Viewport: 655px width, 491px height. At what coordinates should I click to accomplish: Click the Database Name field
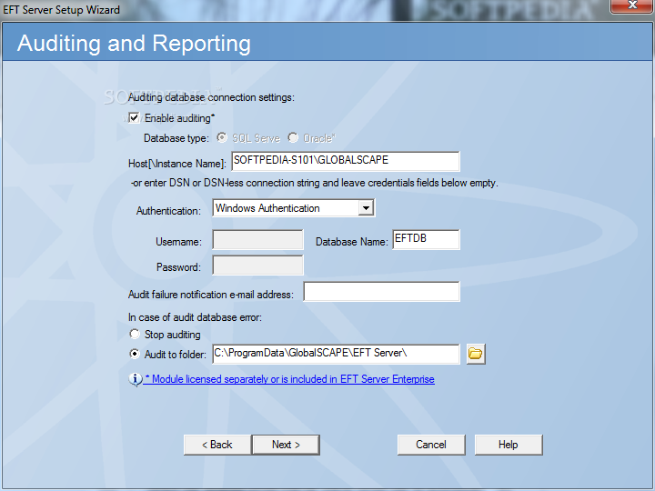[x=426, y=240]
